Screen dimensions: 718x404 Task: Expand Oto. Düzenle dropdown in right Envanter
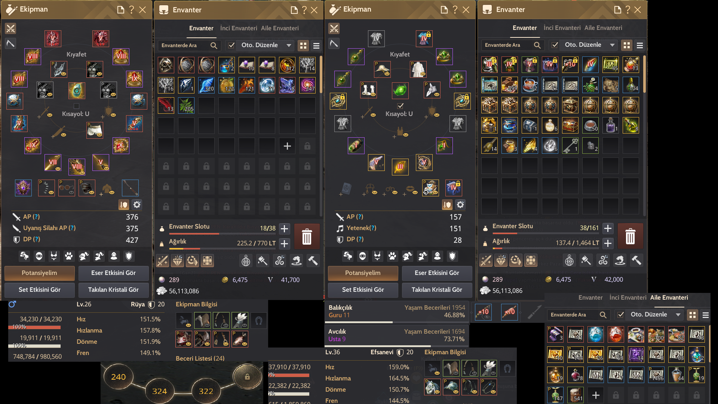tap(613, 45)
